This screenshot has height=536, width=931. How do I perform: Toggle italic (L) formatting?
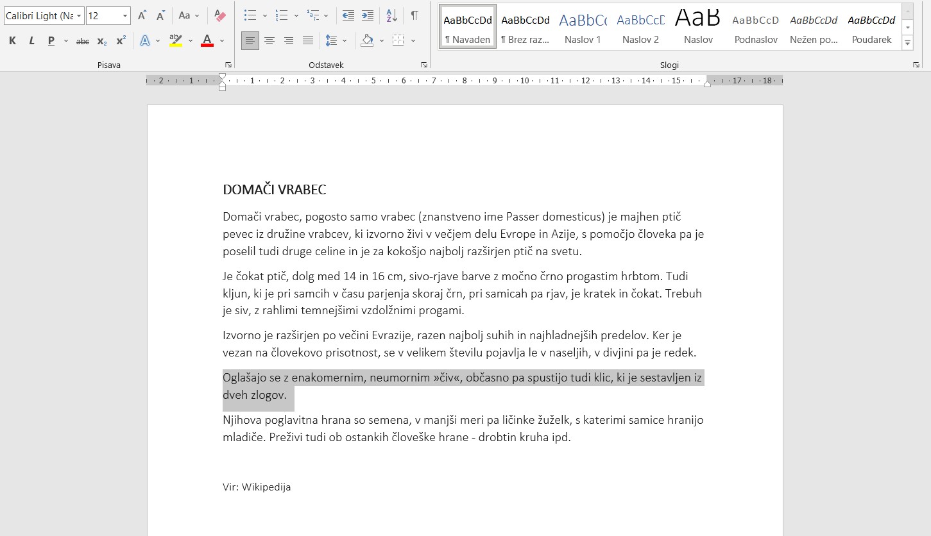point(31,41)
